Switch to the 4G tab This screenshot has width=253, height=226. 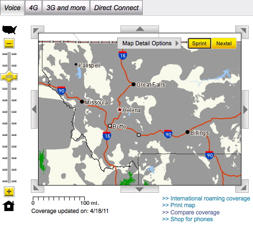(33, 8)
